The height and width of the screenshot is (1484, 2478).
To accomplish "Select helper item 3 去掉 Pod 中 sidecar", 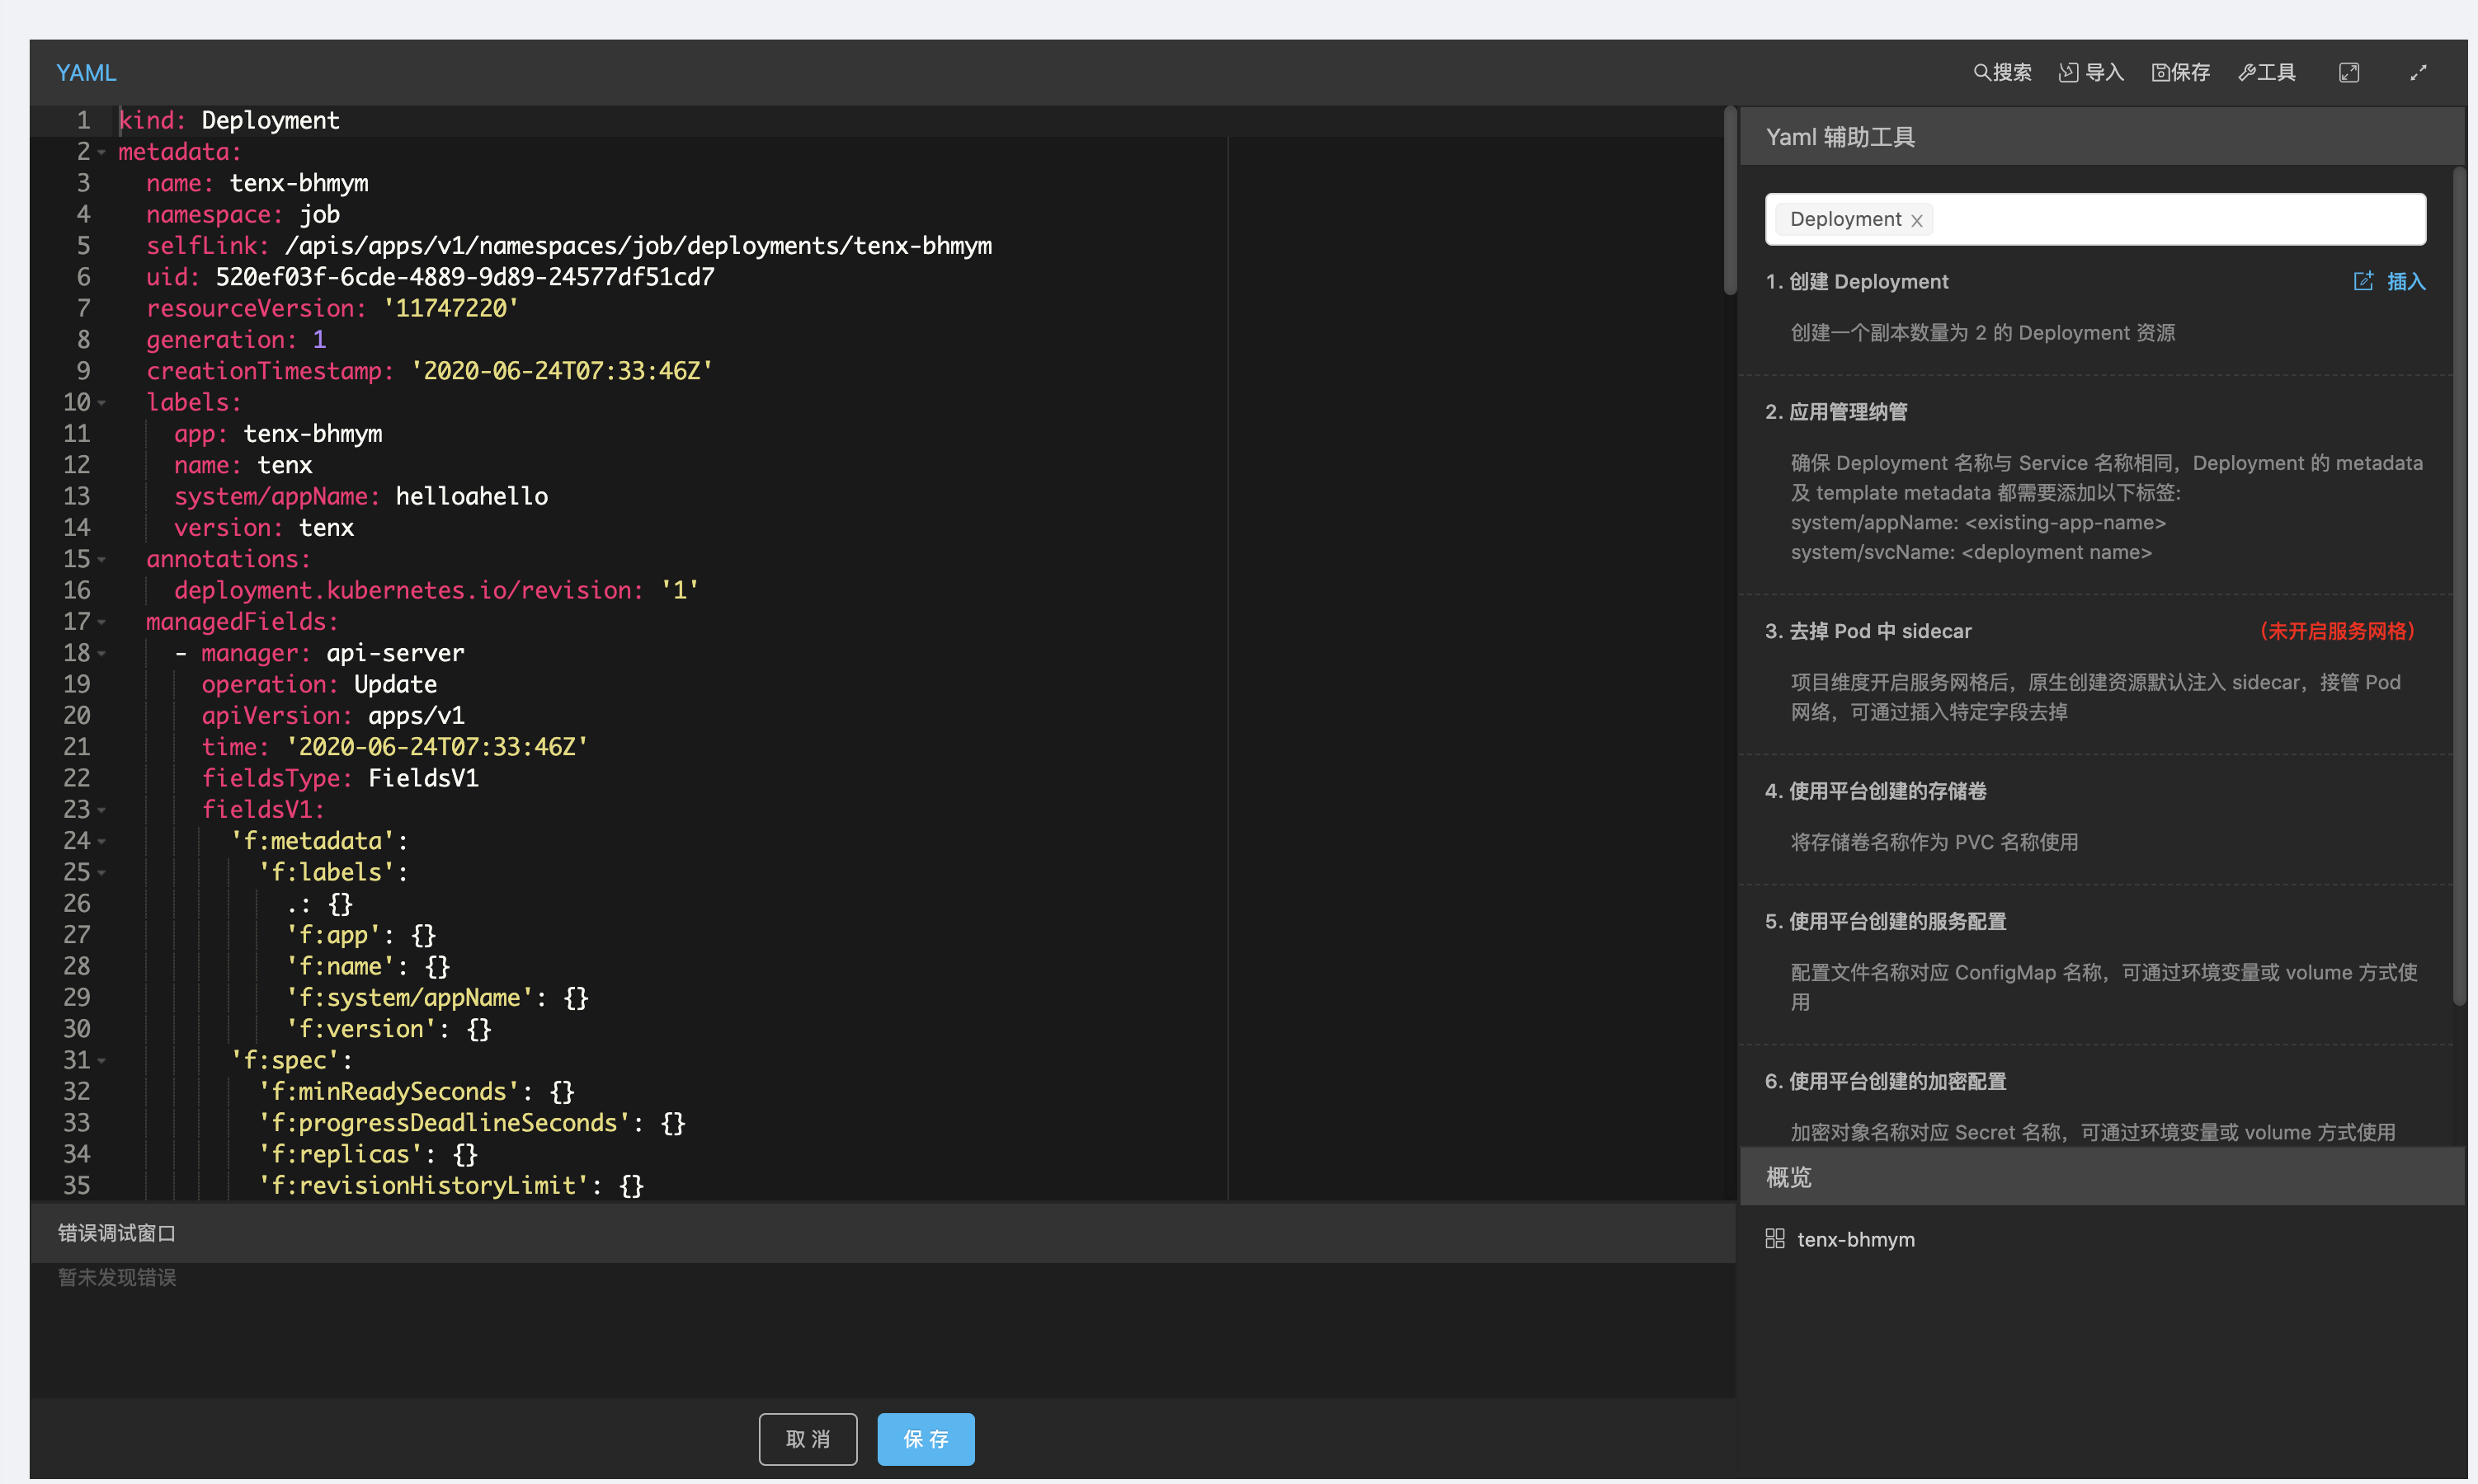I will click(x=1868, y=631).
